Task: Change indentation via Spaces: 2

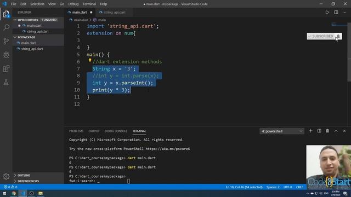Action: pos(273,187)
